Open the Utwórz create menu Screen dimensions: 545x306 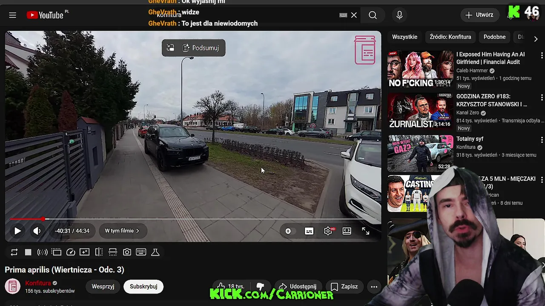tap(479, 15)
